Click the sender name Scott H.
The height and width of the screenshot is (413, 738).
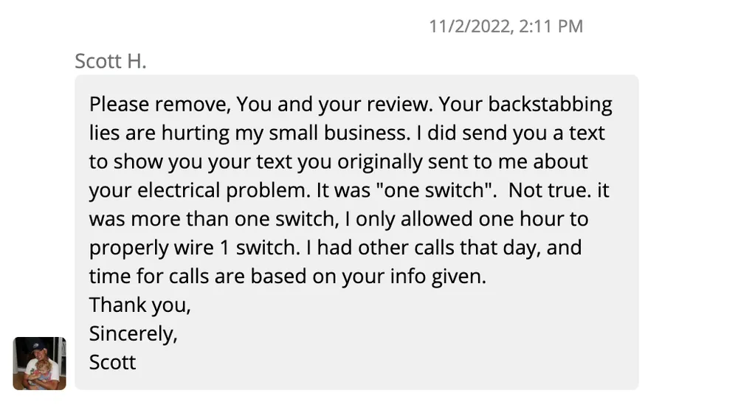tap(111, 60)
